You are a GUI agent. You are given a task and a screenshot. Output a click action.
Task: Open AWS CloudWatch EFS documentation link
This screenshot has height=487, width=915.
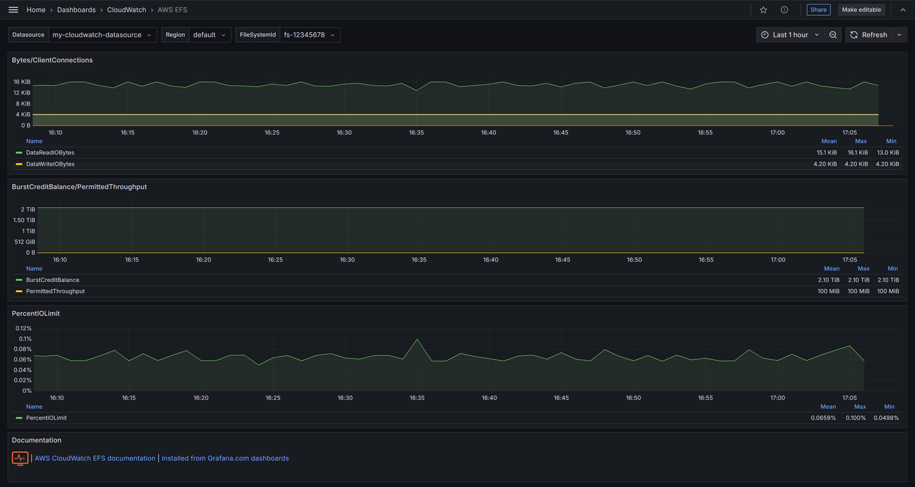[95, 458]
